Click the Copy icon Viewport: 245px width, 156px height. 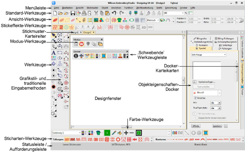tap(102, 13)
